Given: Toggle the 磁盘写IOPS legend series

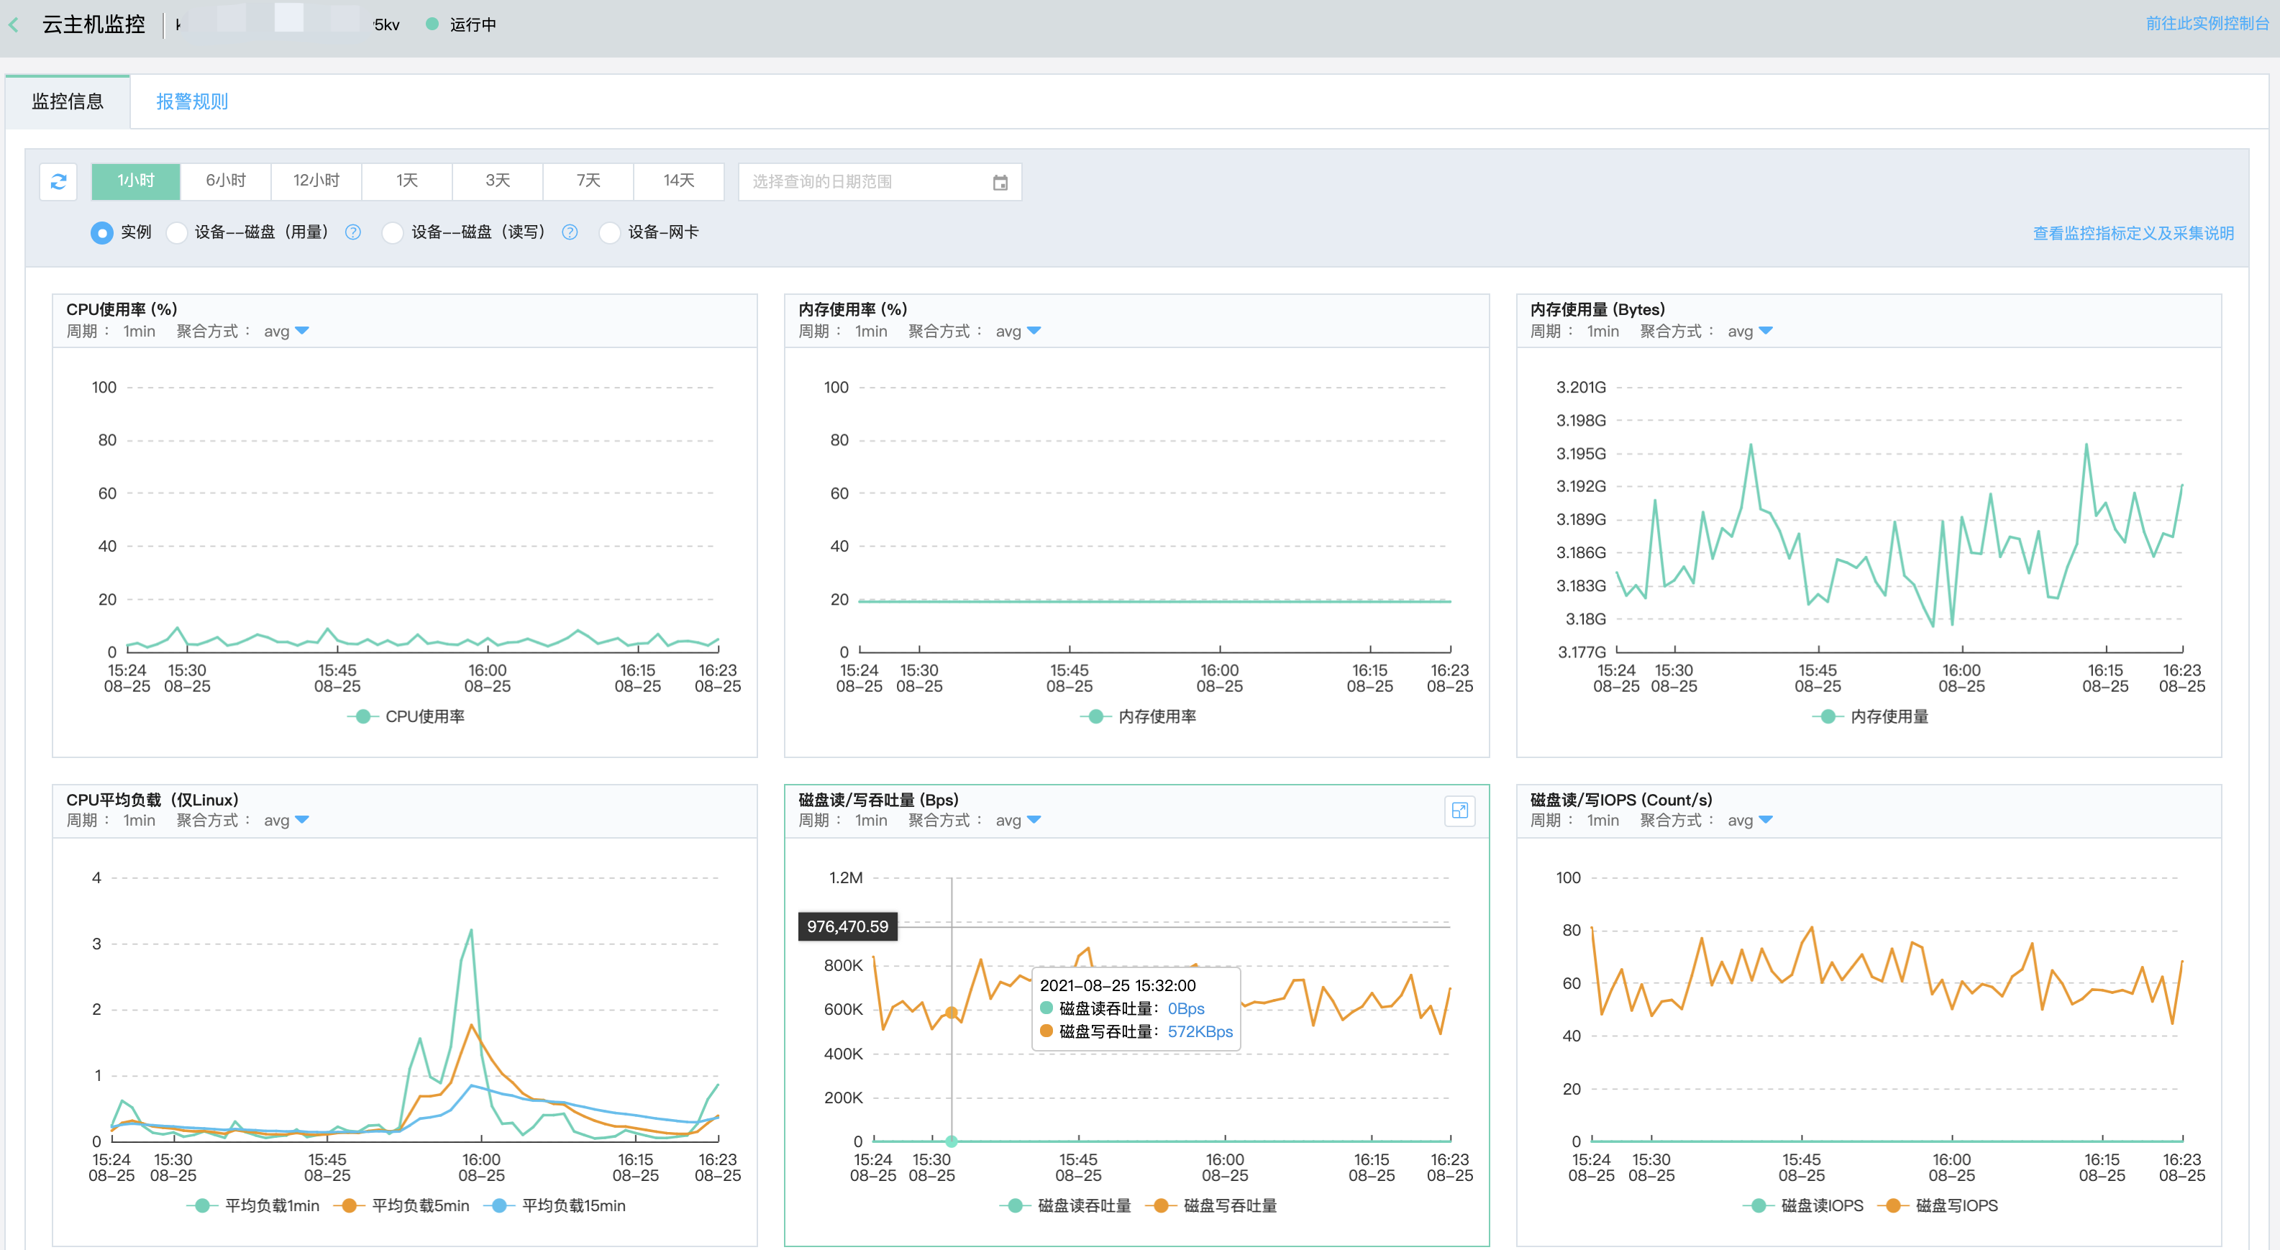Looking at the screenshot, I should coord(1938,1205).
